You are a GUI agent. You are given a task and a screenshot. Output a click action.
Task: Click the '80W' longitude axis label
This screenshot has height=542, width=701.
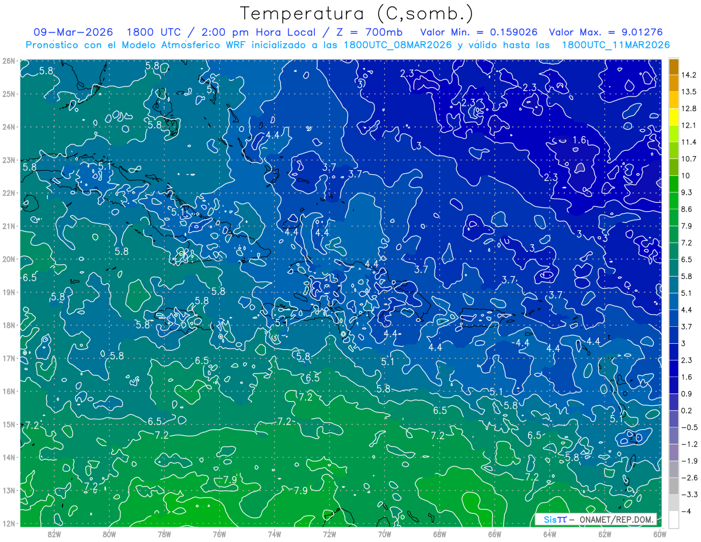pos(109,534)
